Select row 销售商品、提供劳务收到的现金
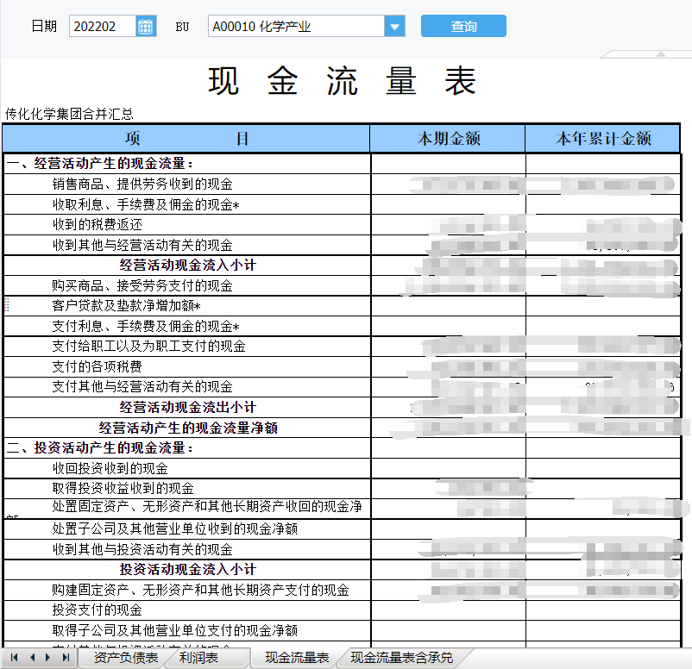This screenshot has width=692, height=669. (342, 184)
